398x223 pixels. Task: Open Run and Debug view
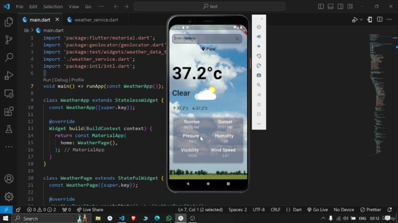pyautogui.click(x=9, y=76)
